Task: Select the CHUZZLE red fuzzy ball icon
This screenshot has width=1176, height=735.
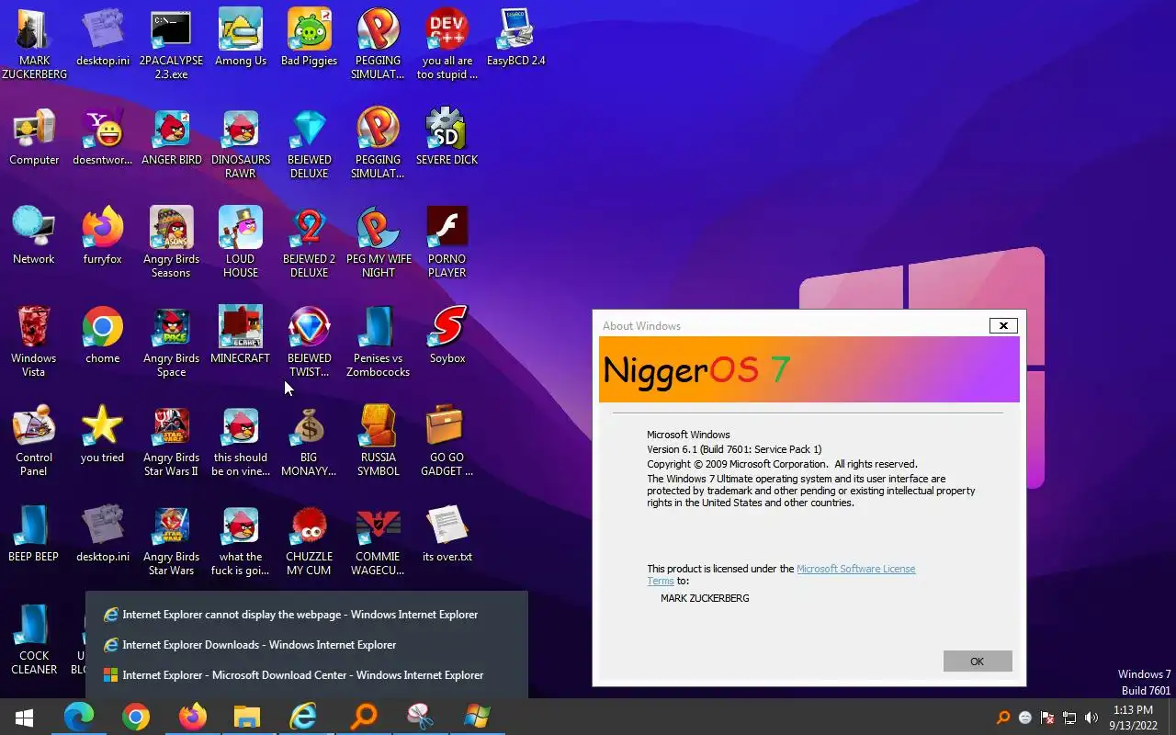Action: (310, 539)
